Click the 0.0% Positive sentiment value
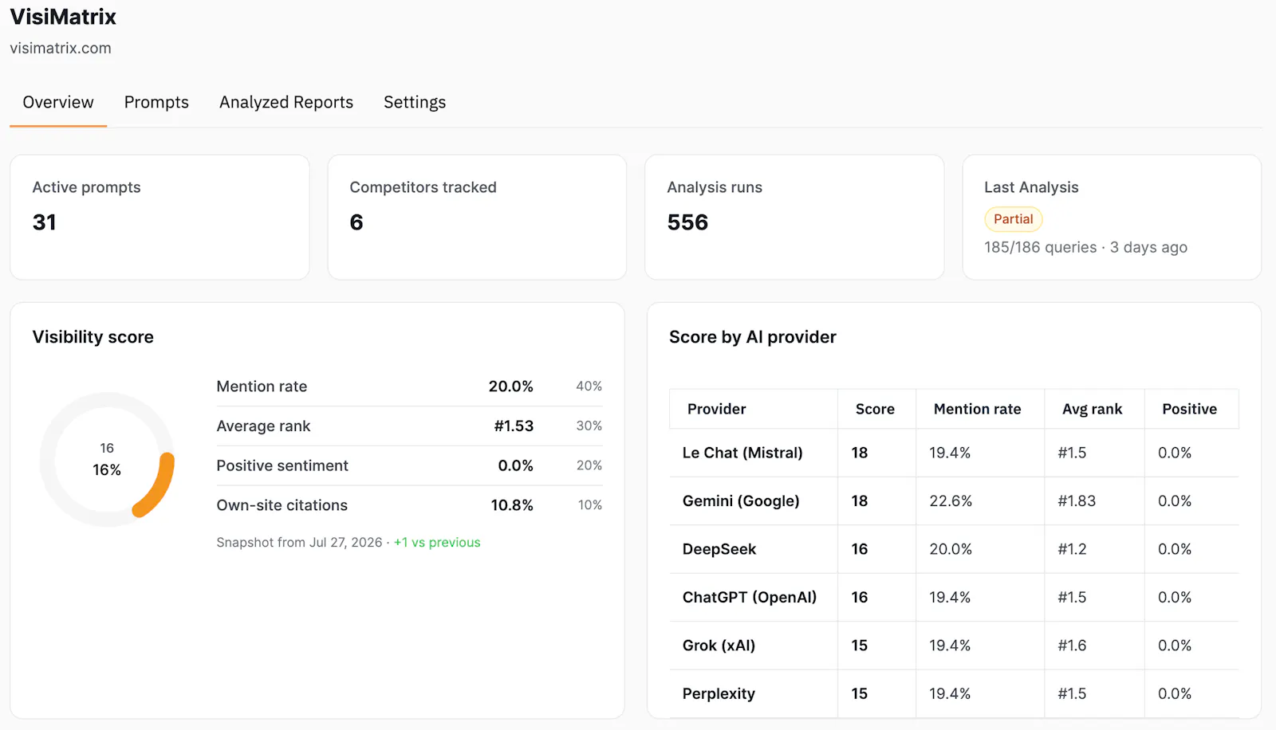The width and height of the screenshot is (1276, 730). pos(516,465)
